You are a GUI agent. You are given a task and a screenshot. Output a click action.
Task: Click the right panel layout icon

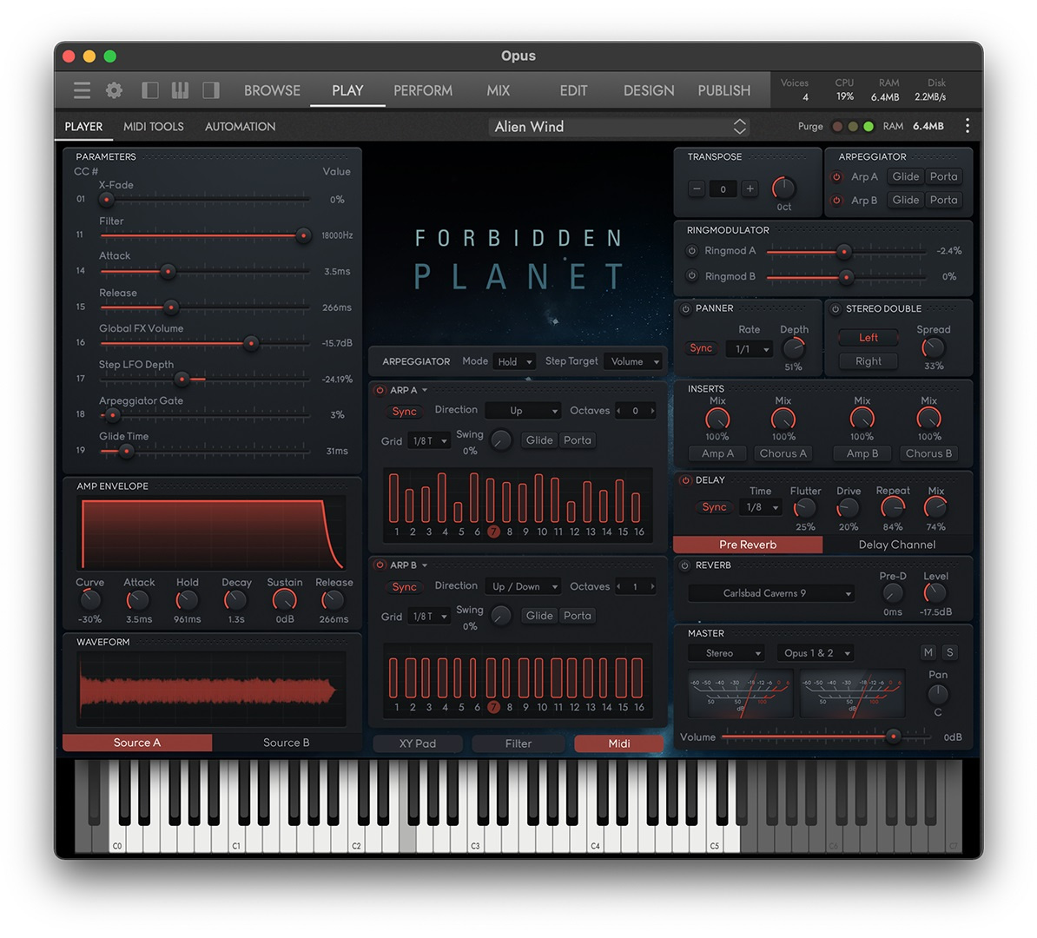211,90
